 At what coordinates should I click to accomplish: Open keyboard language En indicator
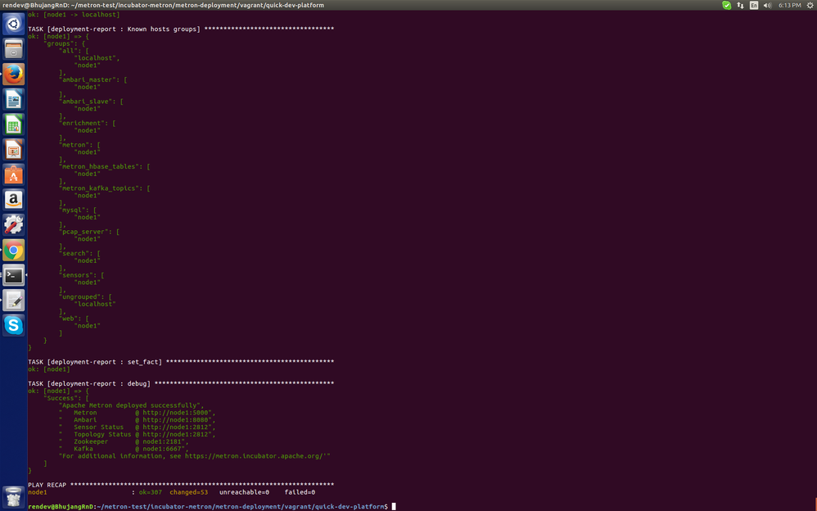[x=753, y=5]
